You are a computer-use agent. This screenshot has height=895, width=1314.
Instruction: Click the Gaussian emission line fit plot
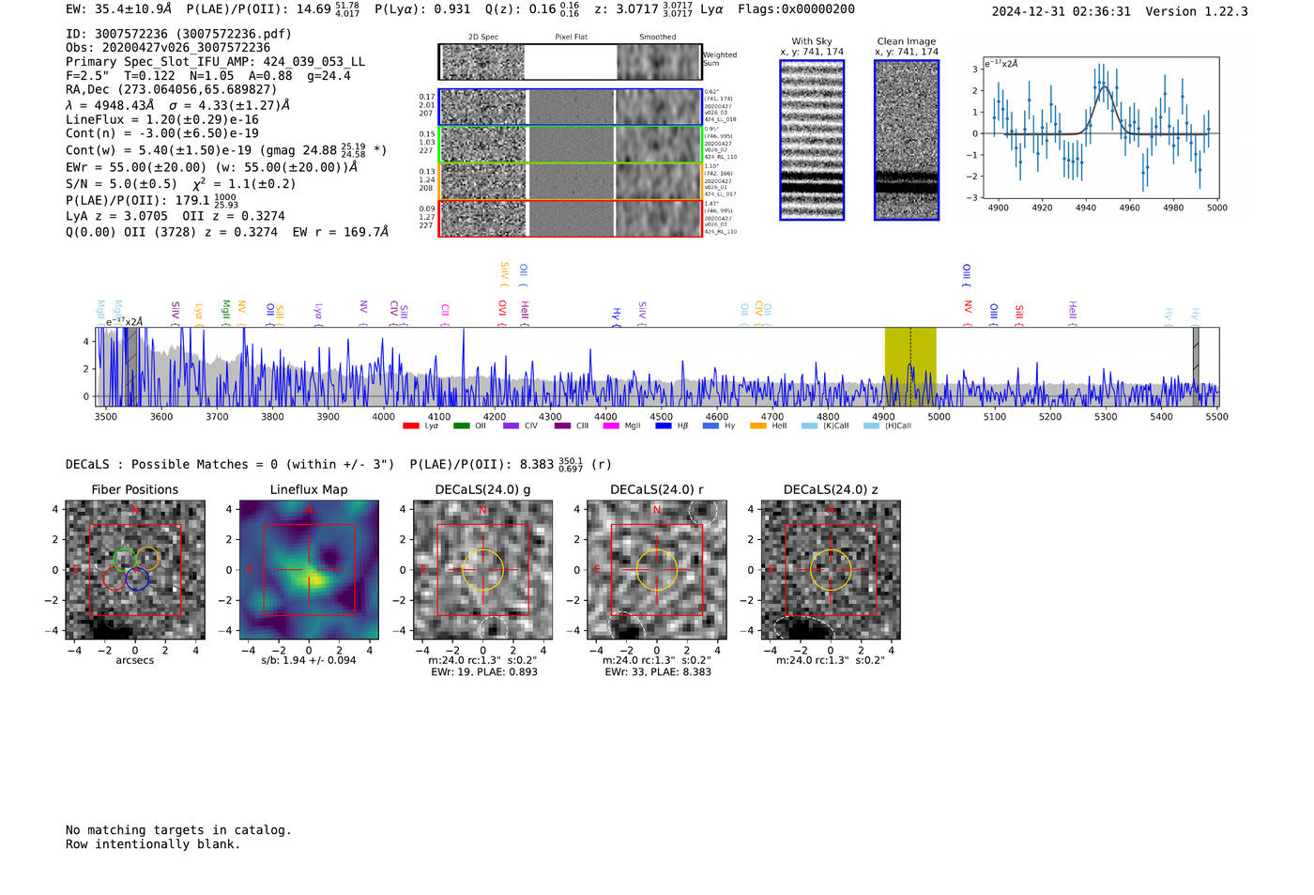[1100, 128]
